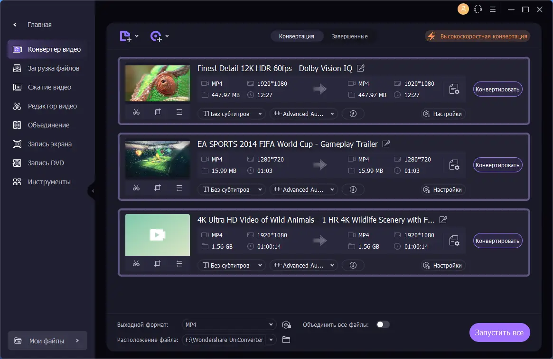Open output format settings icon for EA SPORTS
Screen dimensions: 553x359
click(454, 165)
